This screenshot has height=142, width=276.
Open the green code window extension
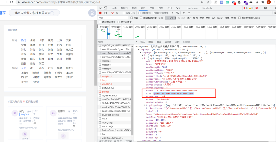click(228, 2)
